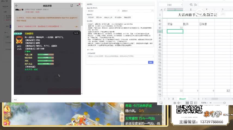Click the previous sheet arrow

coord(164,99)
